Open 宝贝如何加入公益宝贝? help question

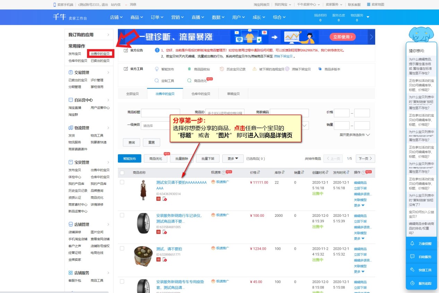421,214
